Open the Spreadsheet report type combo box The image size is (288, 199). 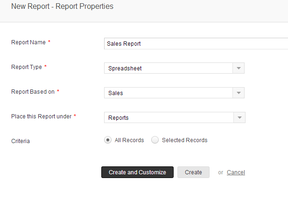169,69
